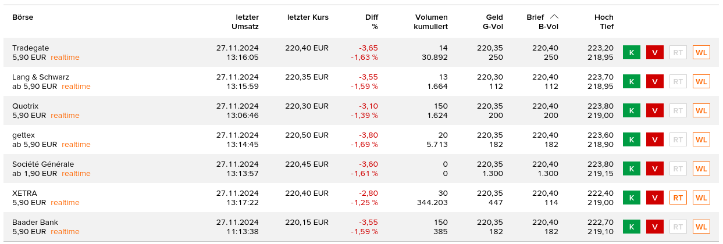Click red V sell button for Société Générale
723x244 pixels.
654,169
